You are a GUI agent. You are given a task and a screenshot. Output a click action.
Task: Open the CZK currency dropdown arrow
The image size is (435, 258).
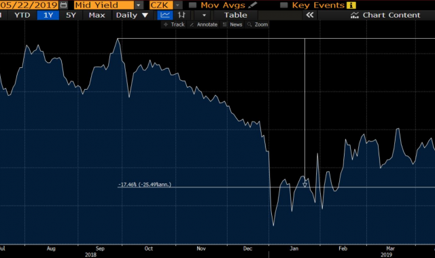coord(177,5)
